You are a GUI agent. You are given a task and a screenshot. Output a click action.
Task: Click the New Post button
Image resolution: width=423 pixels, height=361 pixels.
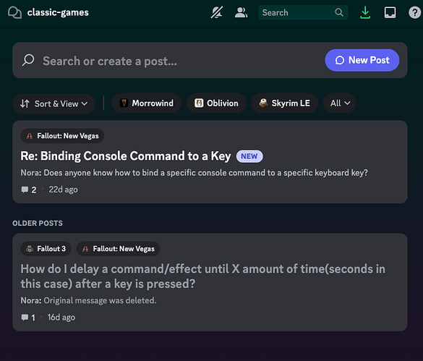coord(362,60)
